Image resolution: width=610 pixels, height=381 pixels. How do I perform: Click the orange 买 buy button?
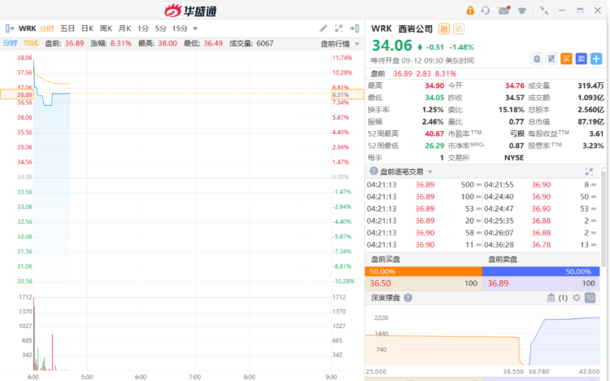tap(566, 59)
